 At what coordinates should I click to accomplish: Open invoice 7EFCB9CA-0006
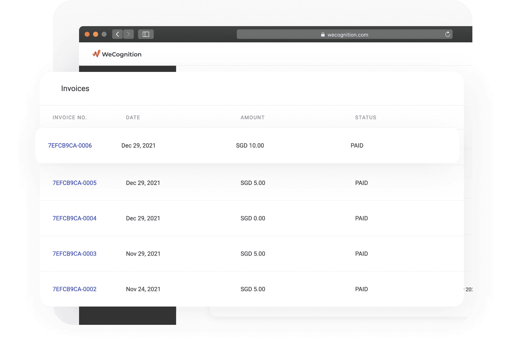tap(70, 146)
